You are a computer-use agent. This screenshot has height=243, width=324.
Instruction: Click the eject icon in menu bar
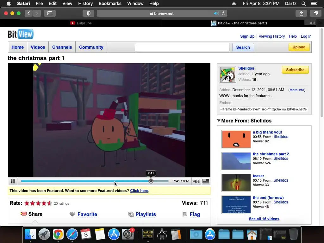[234, 3]
